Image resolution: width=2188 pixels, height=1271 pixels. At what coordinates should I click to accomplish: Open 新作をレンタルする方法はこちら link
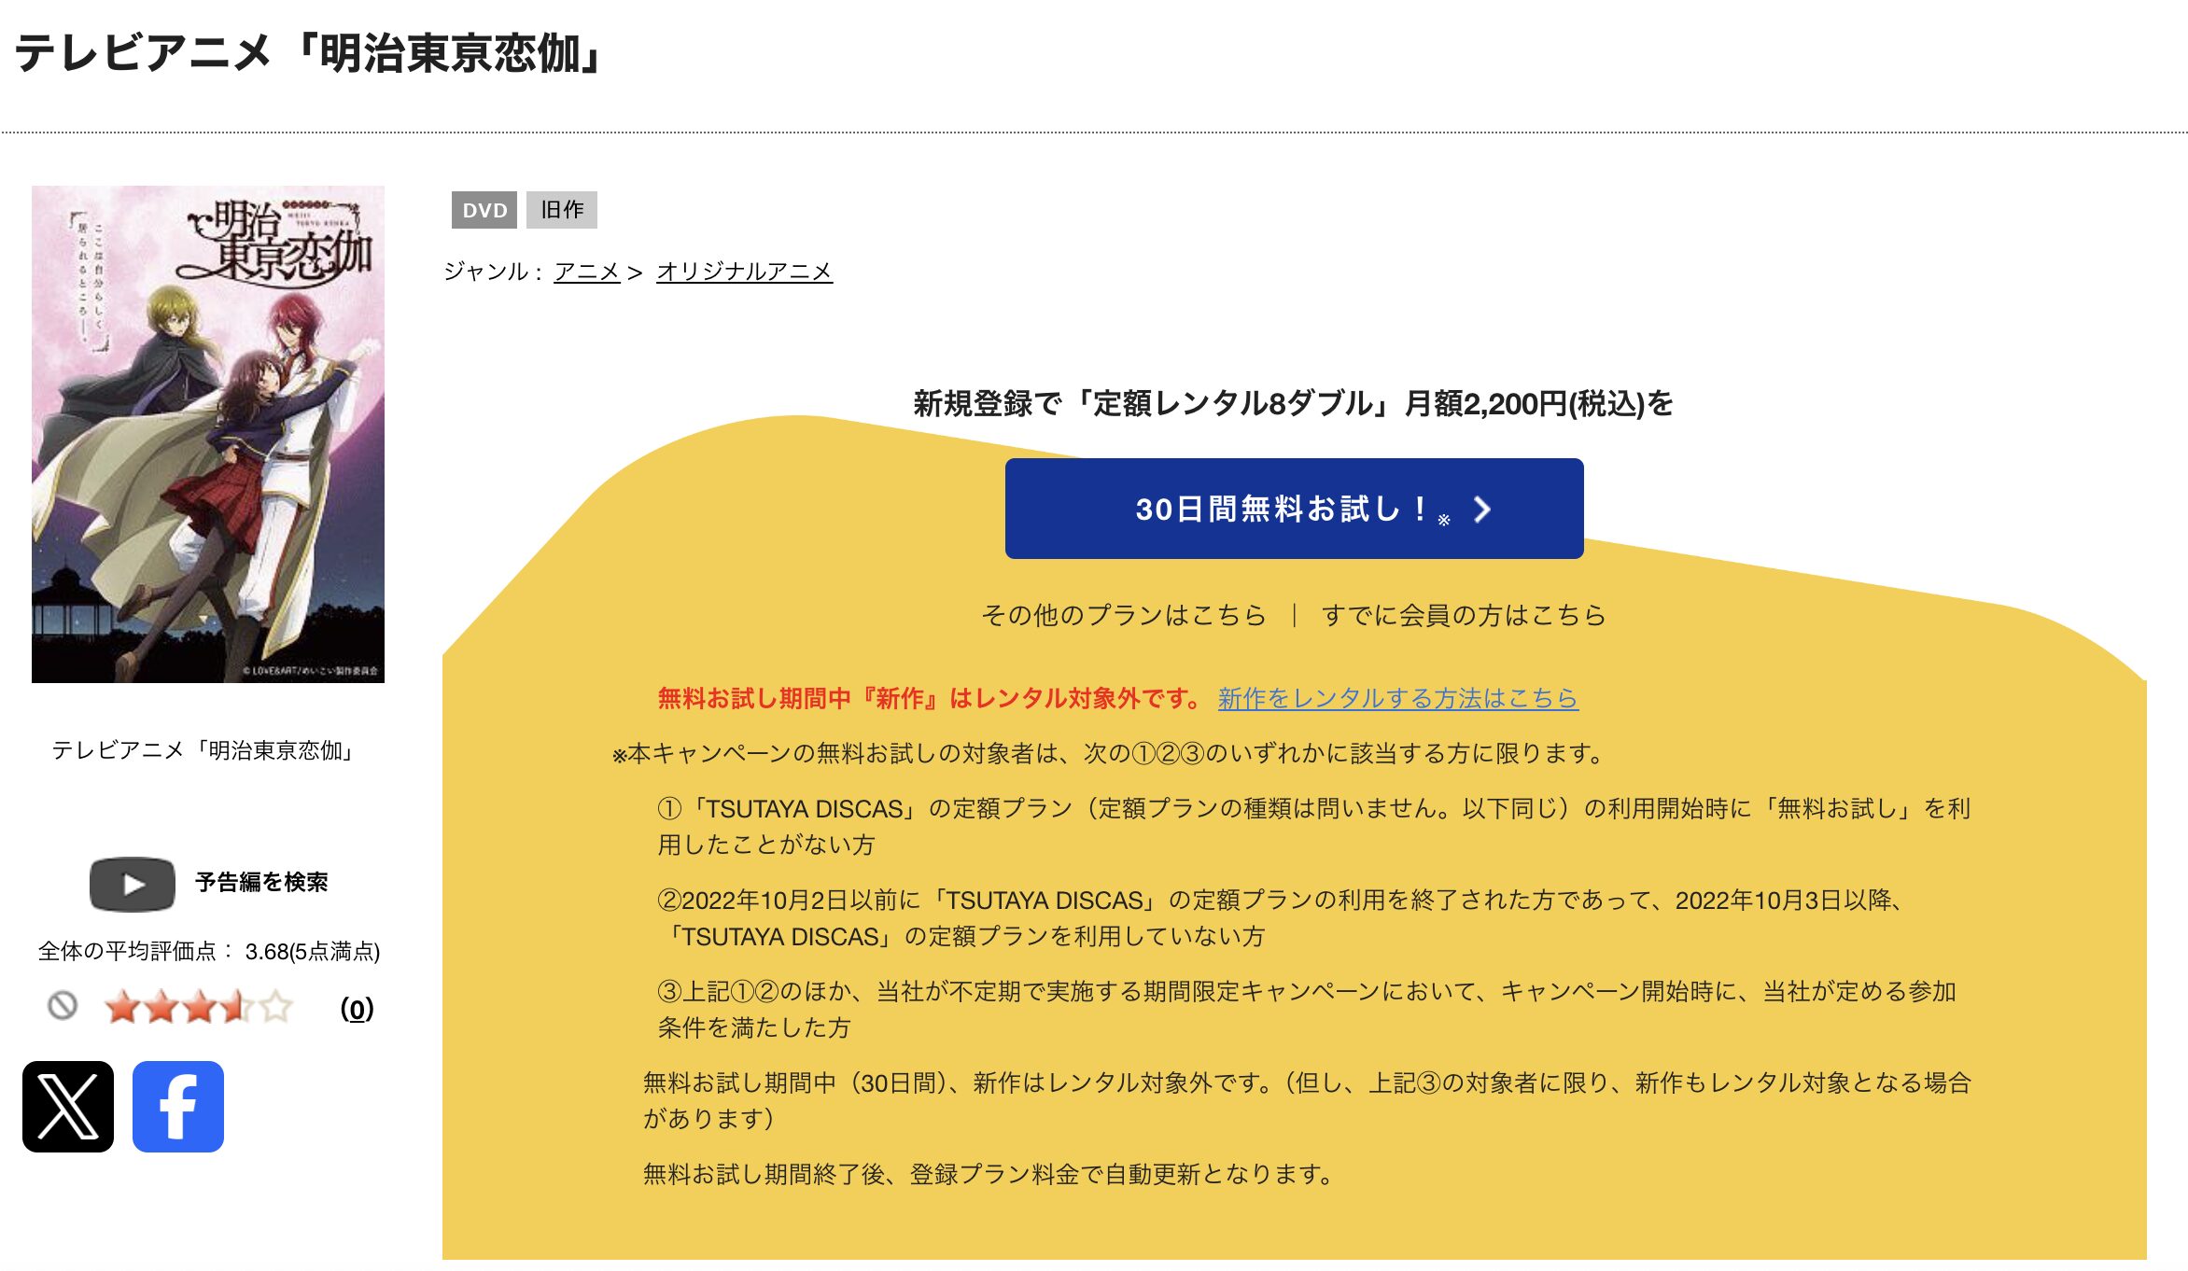coord(1398,698)
